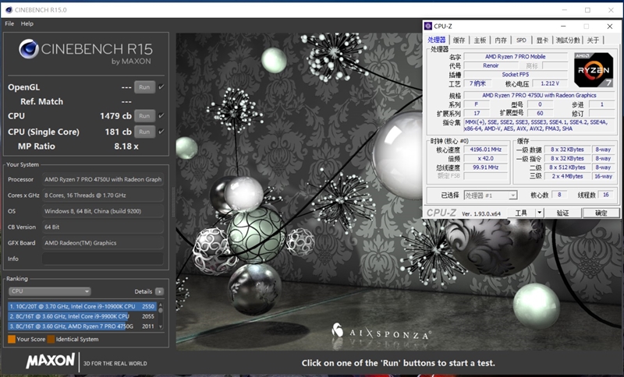Image resolution: width=624 pixels, height=377 pixels.
Task: Select ranking entry AMD Ryzen 7 PRO 4750G
Action: [x=82, y=326]
